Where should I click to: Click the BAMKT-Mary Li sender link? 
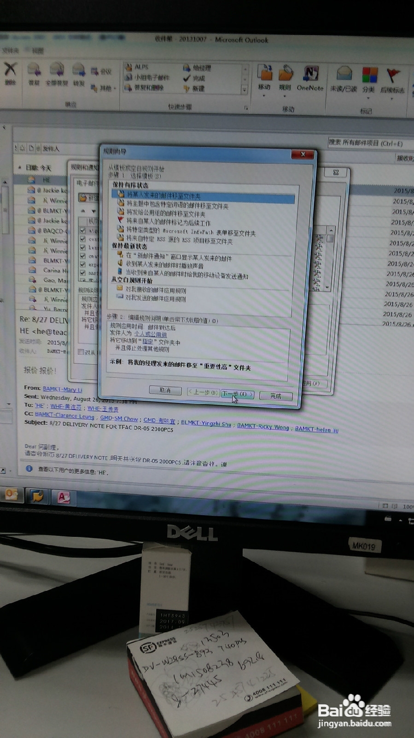pos(62,389)
